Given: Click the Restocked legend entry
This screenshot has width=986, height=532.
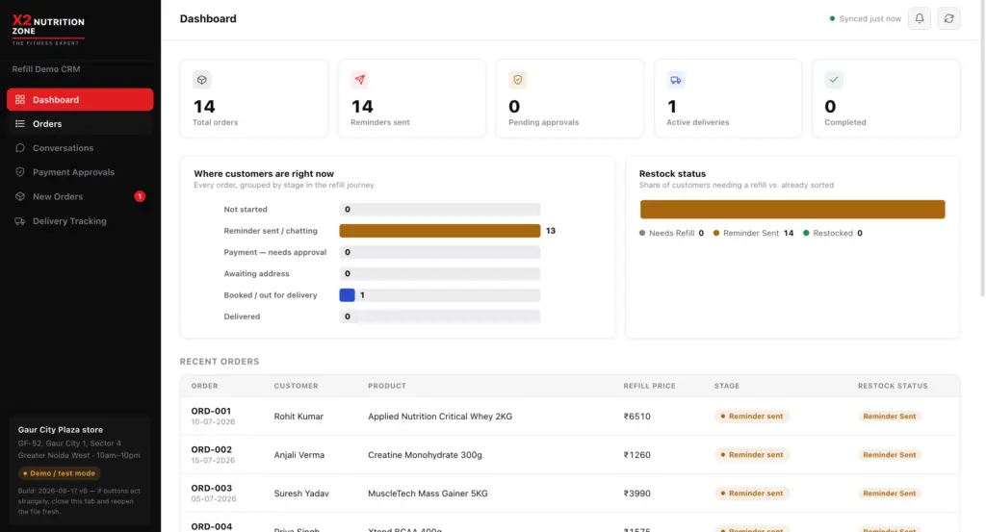Looking at the screenshot, I should pyautogui.click(x=833, y=233).
